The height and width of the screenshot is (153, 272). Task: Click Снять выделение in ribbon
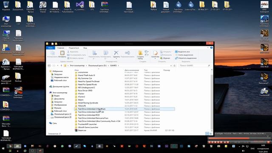184,55
